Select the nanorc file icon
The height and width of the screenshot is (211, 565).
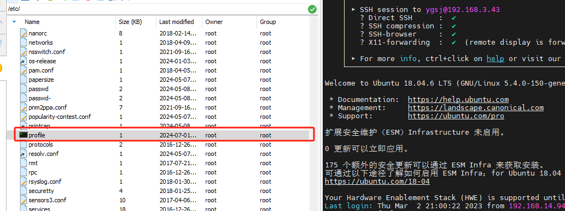pyautogui.click(x=24, y=33)
